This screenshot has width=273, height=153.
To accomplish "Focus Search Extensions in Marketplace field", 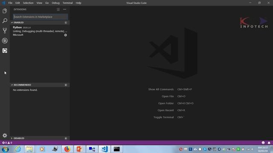I will 41,17.
